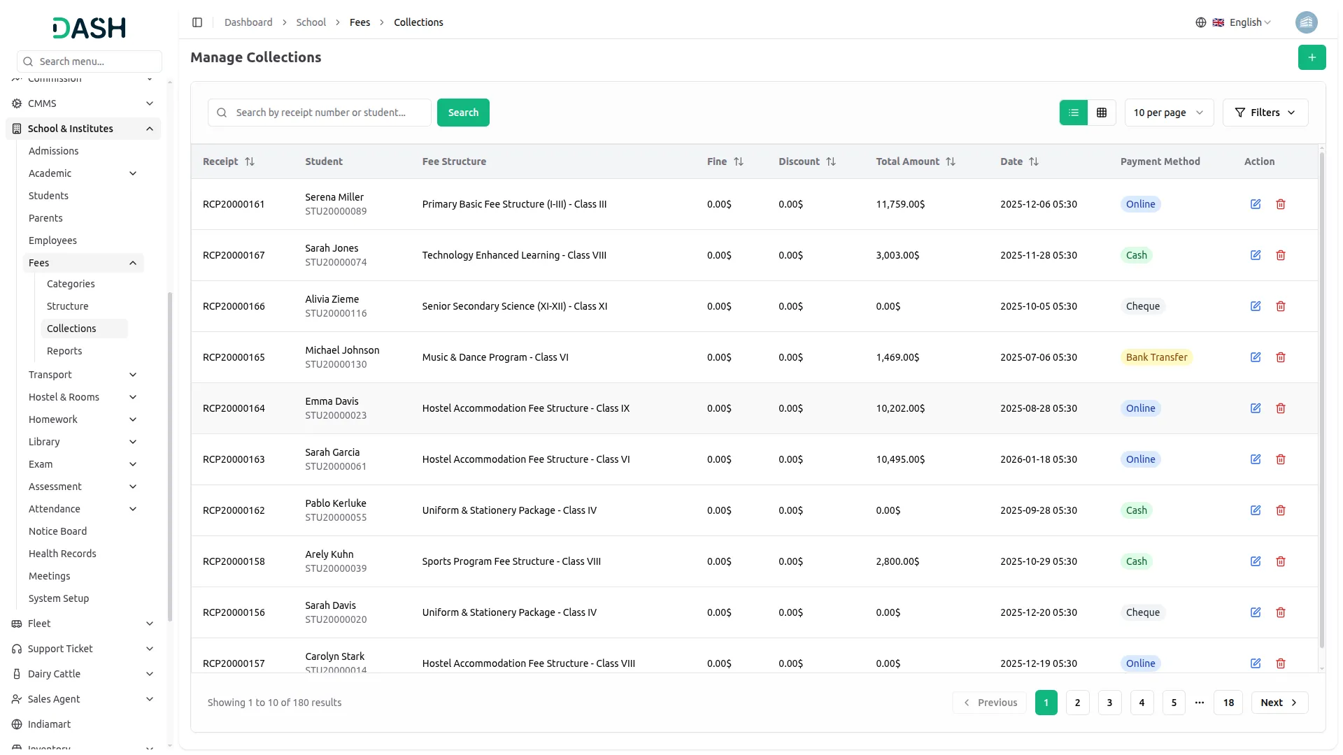The image size is (1343, 755).
Task: Click the receipt or student search field
Action: click(320, 113)
